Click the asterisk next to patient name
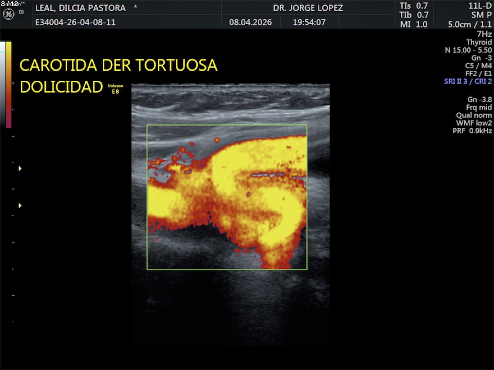Viewport: 494px width, 370px height. pyautogui.click(x=135, y=7)
